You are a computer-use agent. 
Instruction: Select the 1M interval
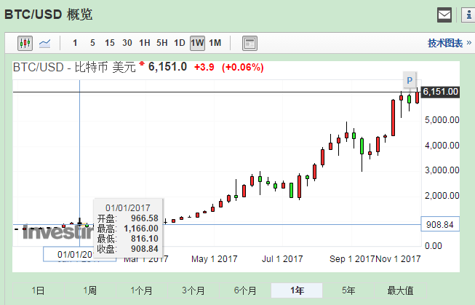pos(215,43)
